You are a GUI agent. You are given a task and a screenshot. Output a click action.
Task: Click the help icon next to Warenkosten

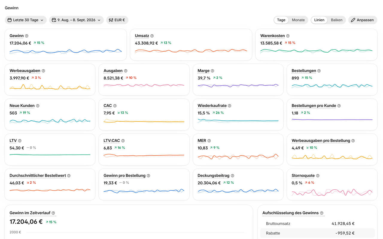tap(288, 36)
